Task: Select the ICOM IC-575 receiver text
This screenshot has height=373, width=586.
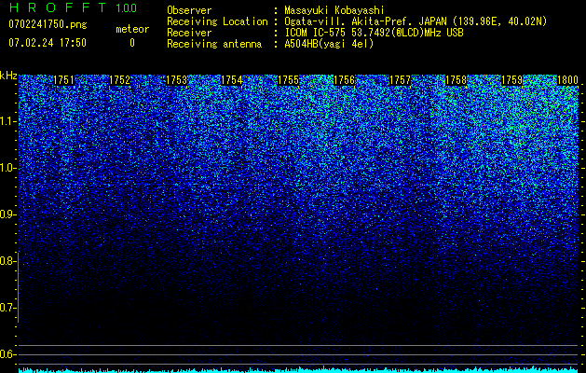Action: pyautogui.click(x=375, y=33)
